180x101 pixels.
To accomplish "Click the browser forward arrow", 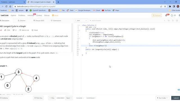I will point(3,6).
